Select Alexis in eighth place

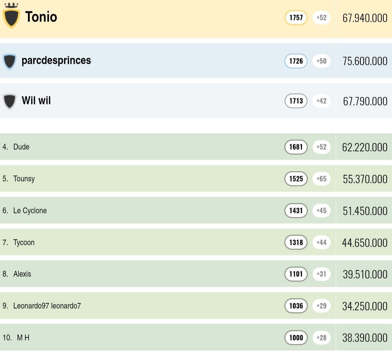pyautogui.click(x=22, y=274)
